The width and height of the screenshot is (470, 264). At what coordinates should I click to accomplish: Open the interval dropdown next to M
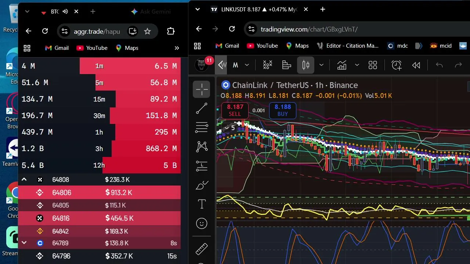coord(247,65)
